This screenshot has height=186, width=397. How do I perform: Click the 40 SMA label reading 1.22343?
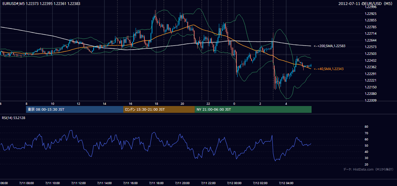329,69
